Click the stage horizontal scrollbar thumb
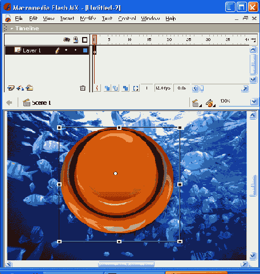 (x=127, y=264)
